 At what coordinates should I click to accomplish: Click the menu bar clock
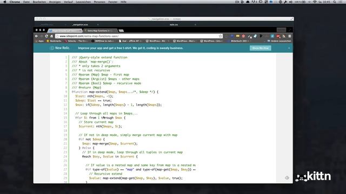(x=324, y=2)
